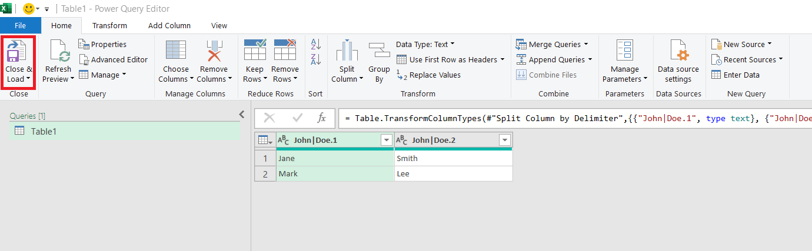Select the cell containing Jane

(335, 158)
